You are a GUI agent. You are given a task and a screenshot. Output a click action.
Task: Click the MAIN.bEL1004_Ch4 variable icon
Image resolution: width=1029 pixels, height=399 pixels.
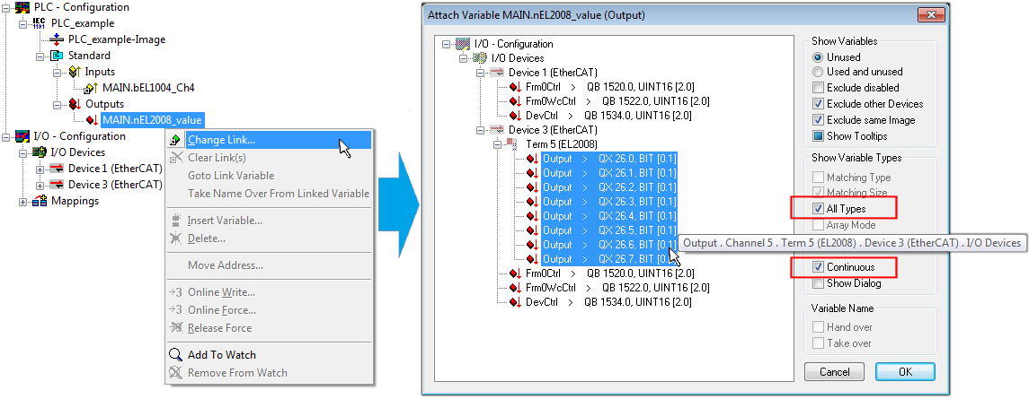tap(90, 88)
